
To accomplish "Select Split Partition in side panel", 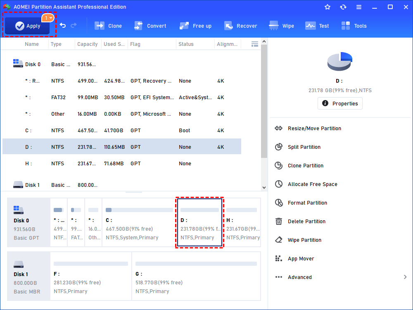I will click(304, 147).
